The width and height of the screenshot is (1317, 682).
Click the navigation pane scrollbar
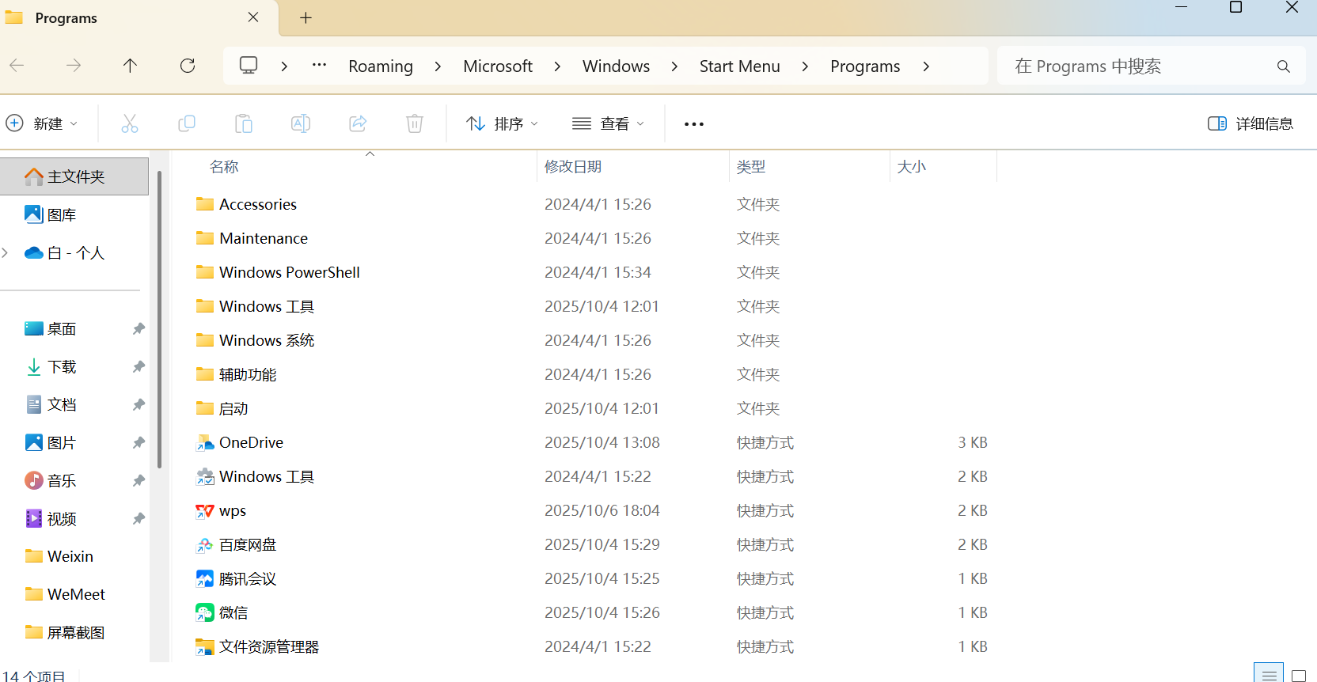159,319
